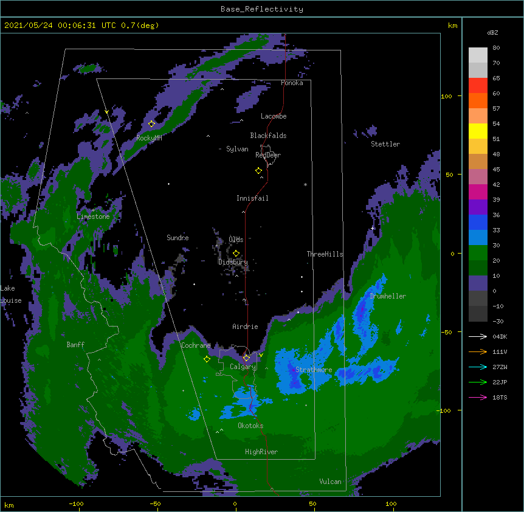Viewport: 524px width, 512px height.
Task: Click the Okotoks label
Action: tap(250, 426)
